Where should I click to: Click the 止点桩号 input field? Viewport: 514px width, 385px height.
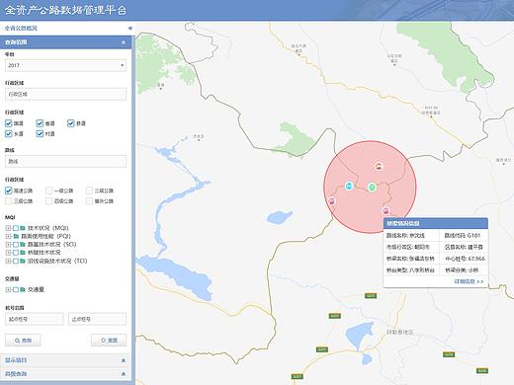click(x=97, y=319)
